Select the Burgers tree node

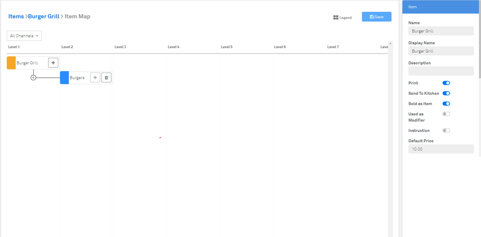click(87, 78)
